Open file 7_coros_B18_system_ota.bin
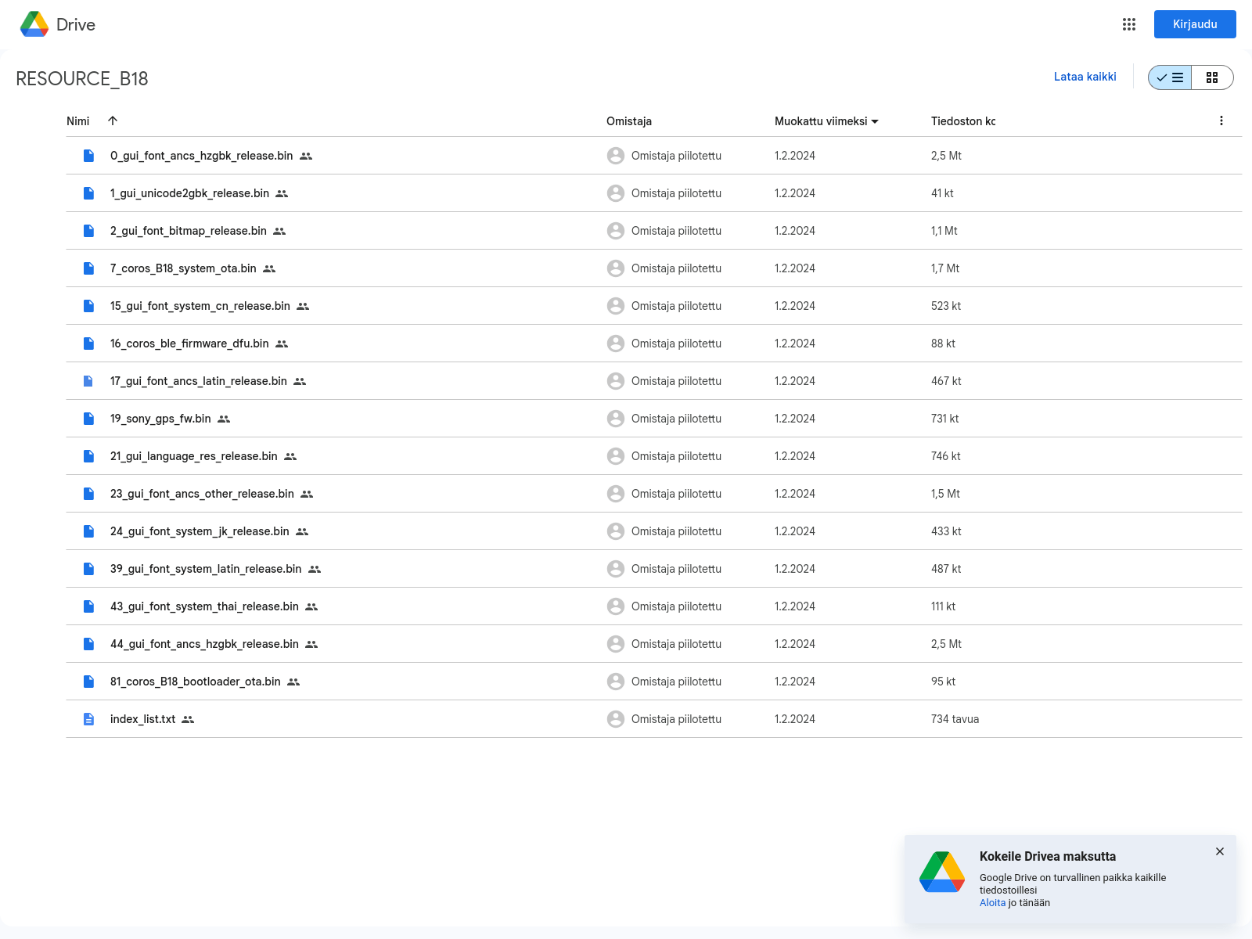 [183, 268]
